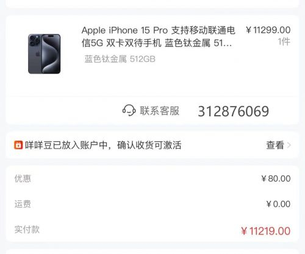Open the iPhone 15 Pro product thumbnail
Screen dimensions: 305x254
[44, 54]
